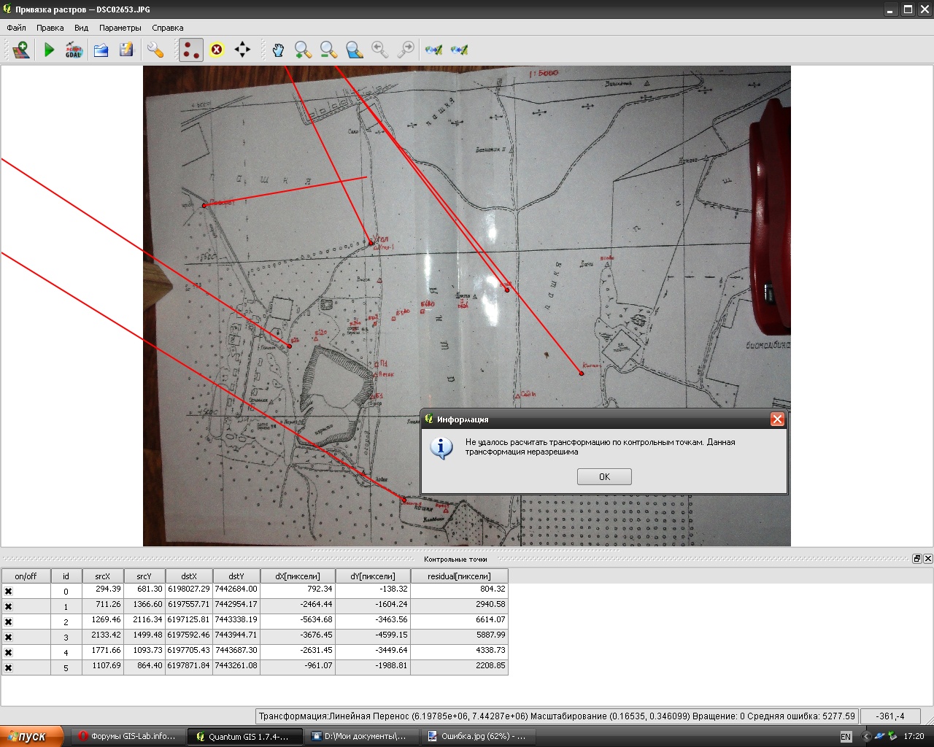This screenshot has height=747, width=934.
Task: Open the Параметры menu
Action: tap(120, 28)
